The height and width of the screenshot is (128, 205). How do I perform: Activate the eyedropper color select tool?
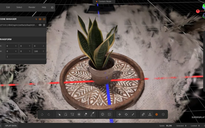[92, 114]
